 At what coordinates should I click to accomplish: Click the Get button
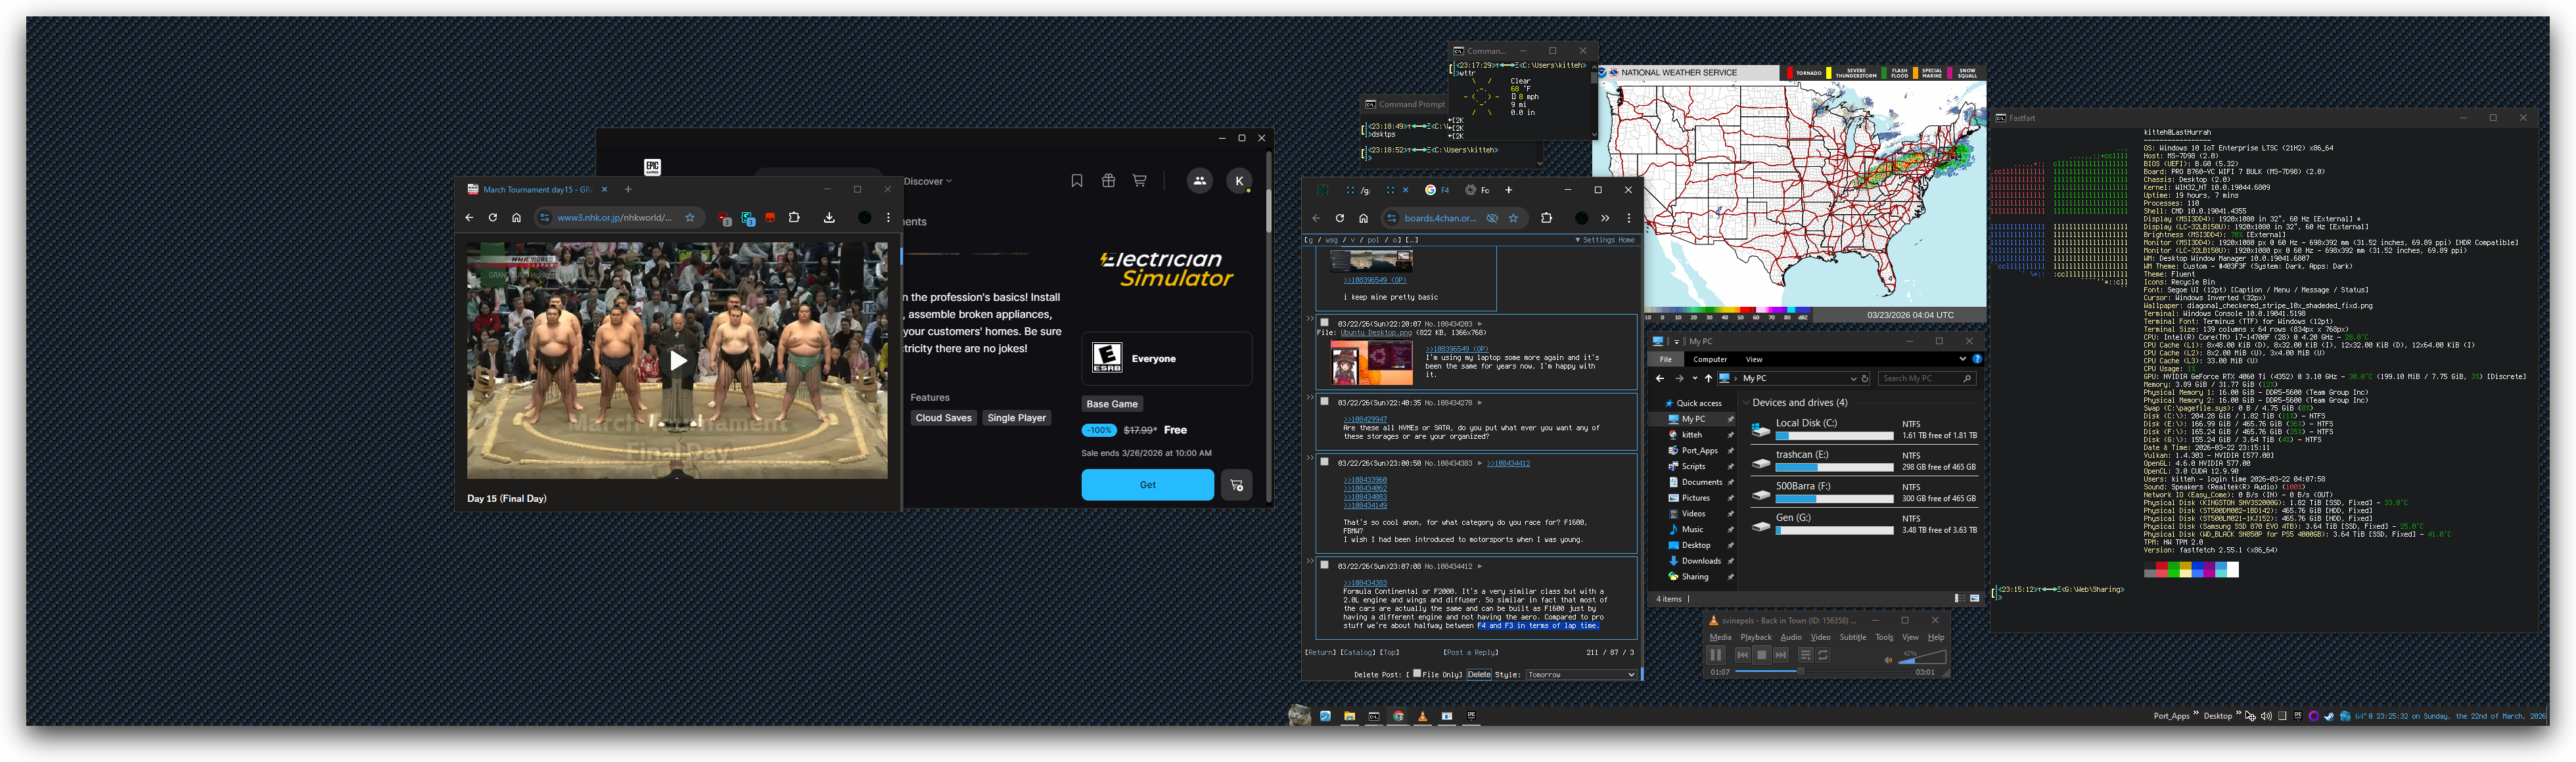(x=1147, y=485)
